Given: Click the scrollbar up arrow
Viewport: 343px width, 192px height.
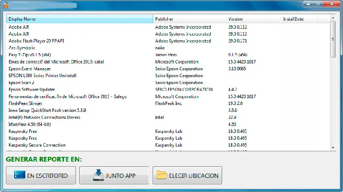Looking at the screenshot, I should 333,18.
